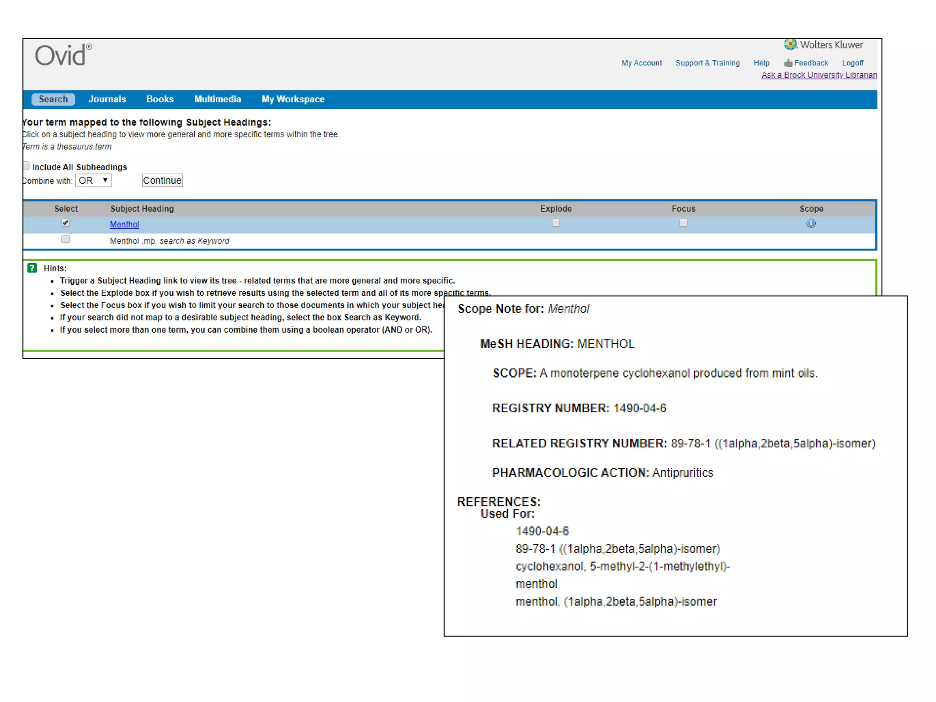Open the Books tab

click(160, 99)
